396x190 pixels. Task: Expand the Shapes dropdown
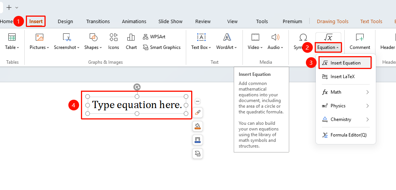pyautogui.click(x=101, y=48)
